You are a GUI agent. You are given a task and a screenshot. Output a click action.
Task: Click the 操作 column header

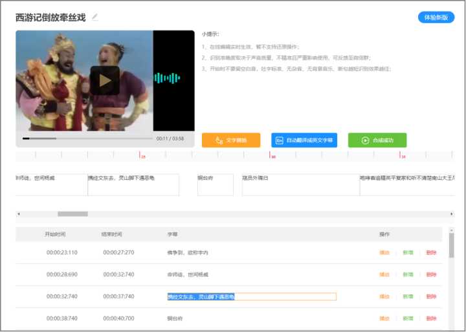coord(384,234)
